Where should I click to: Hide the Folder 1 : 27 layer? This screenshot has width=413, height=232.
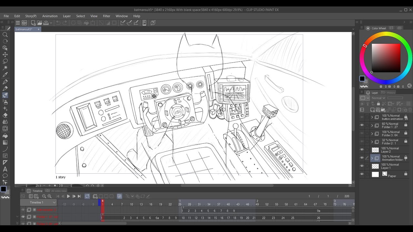362,125
